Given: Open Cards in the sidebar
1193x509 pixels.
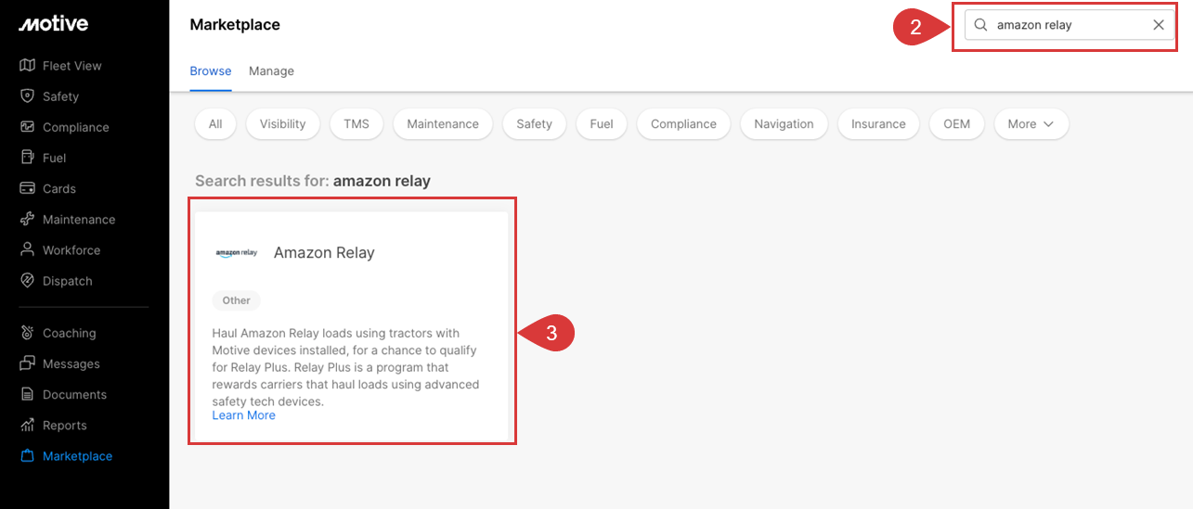Looking at the screenshot, I should [59, 188].
